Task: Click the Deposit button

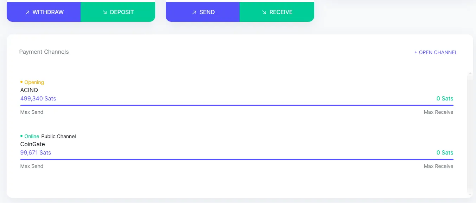Action: pos(118,12)
